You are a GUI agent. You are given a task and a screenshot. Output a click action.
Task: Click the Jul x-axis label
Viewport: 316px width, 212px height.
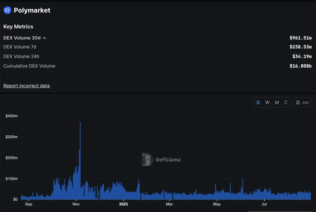click(264, 204)
